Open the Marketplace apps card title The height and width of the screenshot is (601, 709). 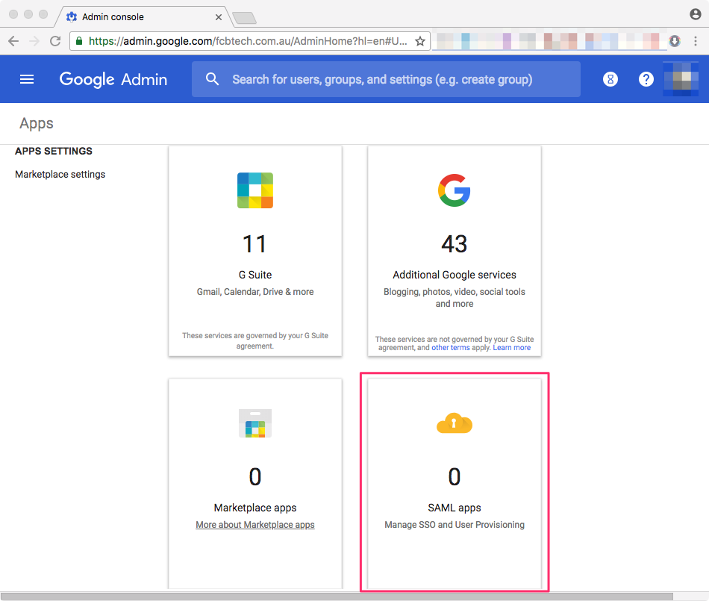click(x=255, y=508)
